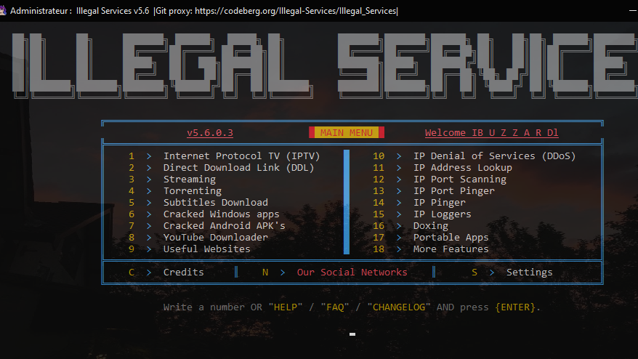Image resolution: width=638 pixels, height=359 pixels.
Task: Click the blinking input cursor
Action: click(x=352, y=334)
